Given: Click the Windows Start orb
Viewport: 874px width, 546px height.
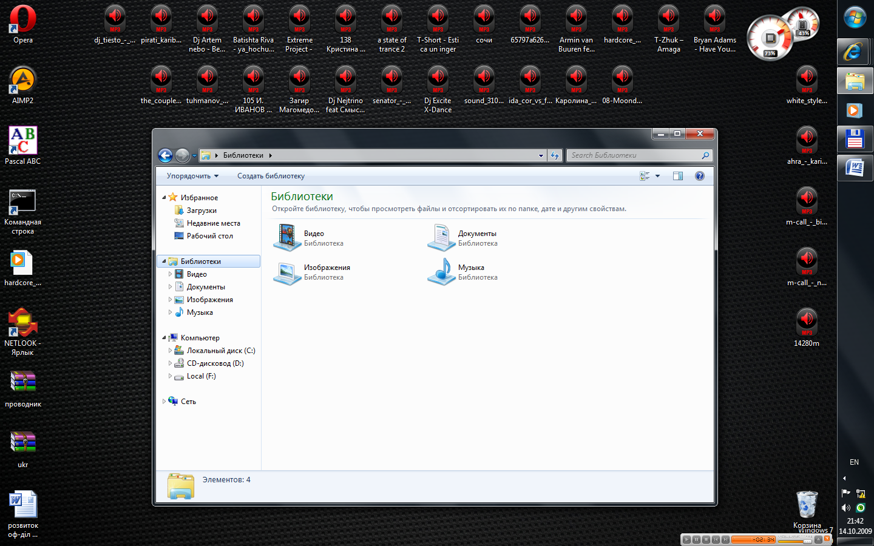Looking at the screenshot, I should click(855, 18).
